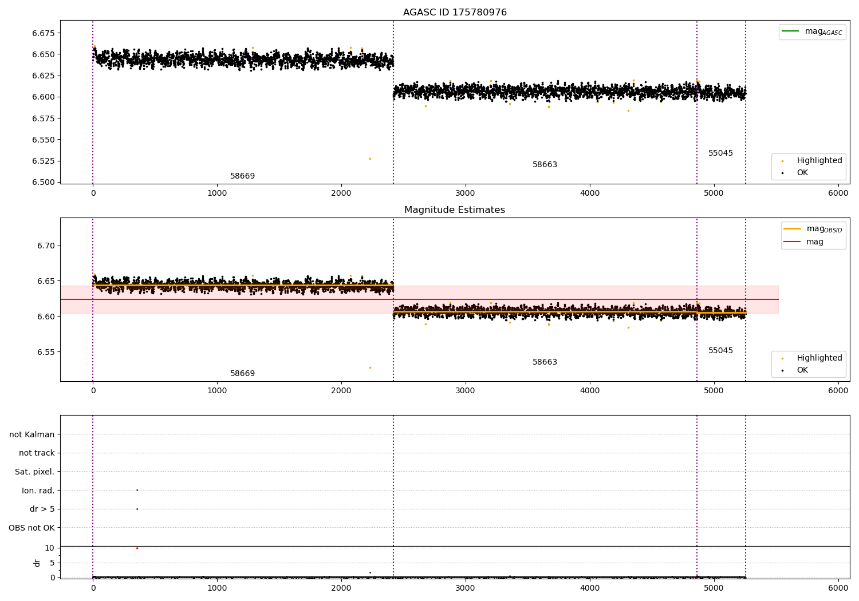Image resolution: width=859 pixels, height=601 pixels.
Task: Click the 6.60 tick in the middle plot
Action: click(x=46, y=317)
